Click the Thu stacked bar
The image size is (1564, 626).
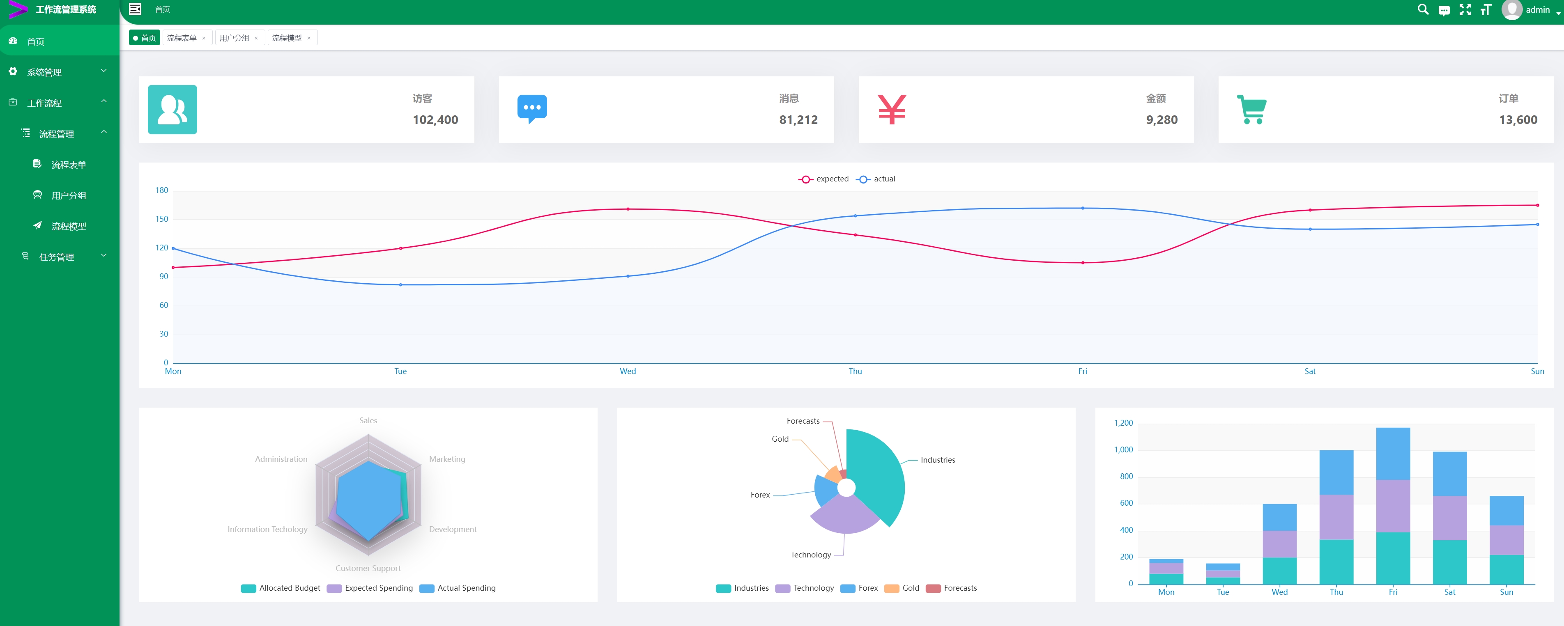click(1336, 517)
